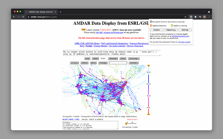
Task: Click the Soundings button
Action: pyautogui.click(x=134, y=59)
